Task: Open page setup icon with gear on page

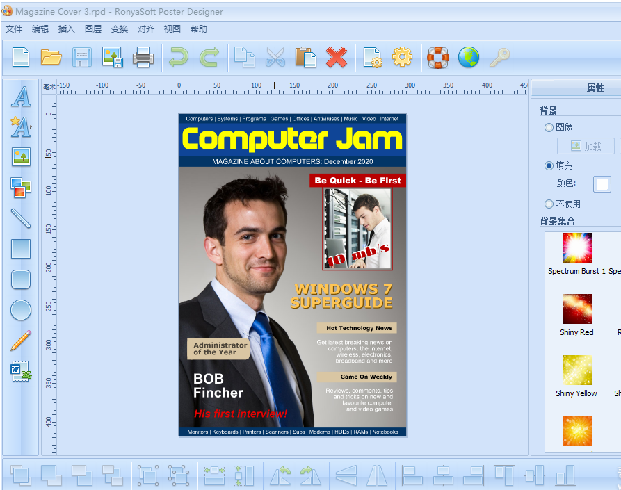Action: 373,58
